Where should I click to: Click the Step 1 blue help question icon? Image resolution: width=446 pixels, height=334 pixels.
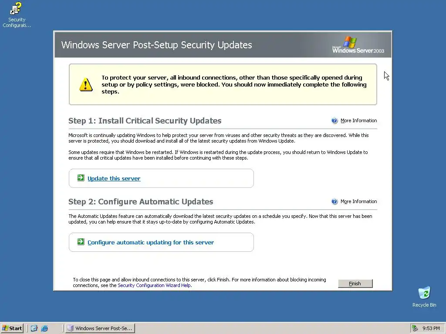point(334,121)
